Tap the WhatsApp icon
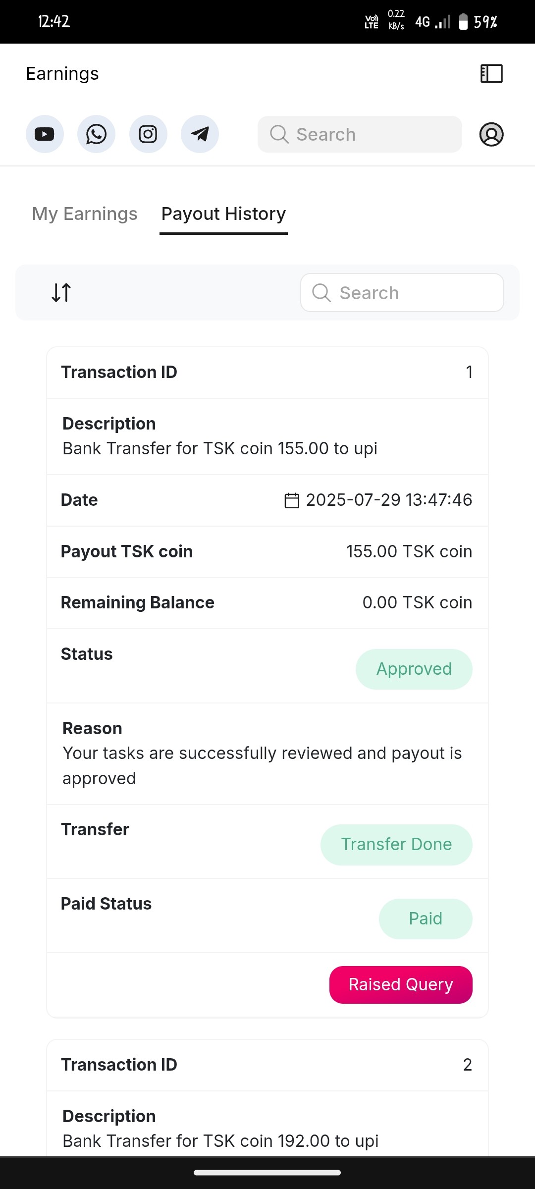This screenshot has width=535, height=1189. pos(96,134)
